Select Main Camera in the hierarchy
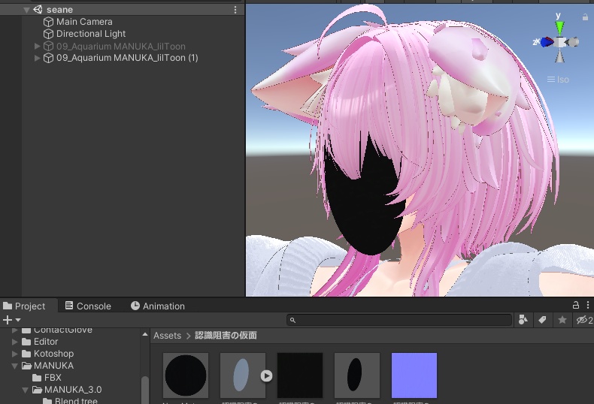The height and width of the screenshot is (404, 594). pyautogui.click(x=84, y=22)
